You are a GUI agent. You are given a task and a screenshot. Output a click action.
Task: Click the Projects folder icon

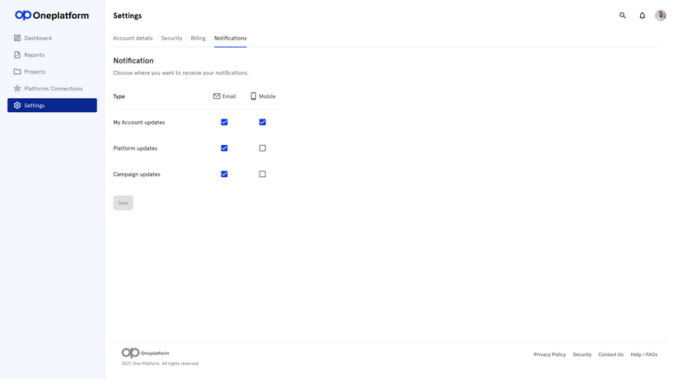pyautogui.click(x=17, y=72)
